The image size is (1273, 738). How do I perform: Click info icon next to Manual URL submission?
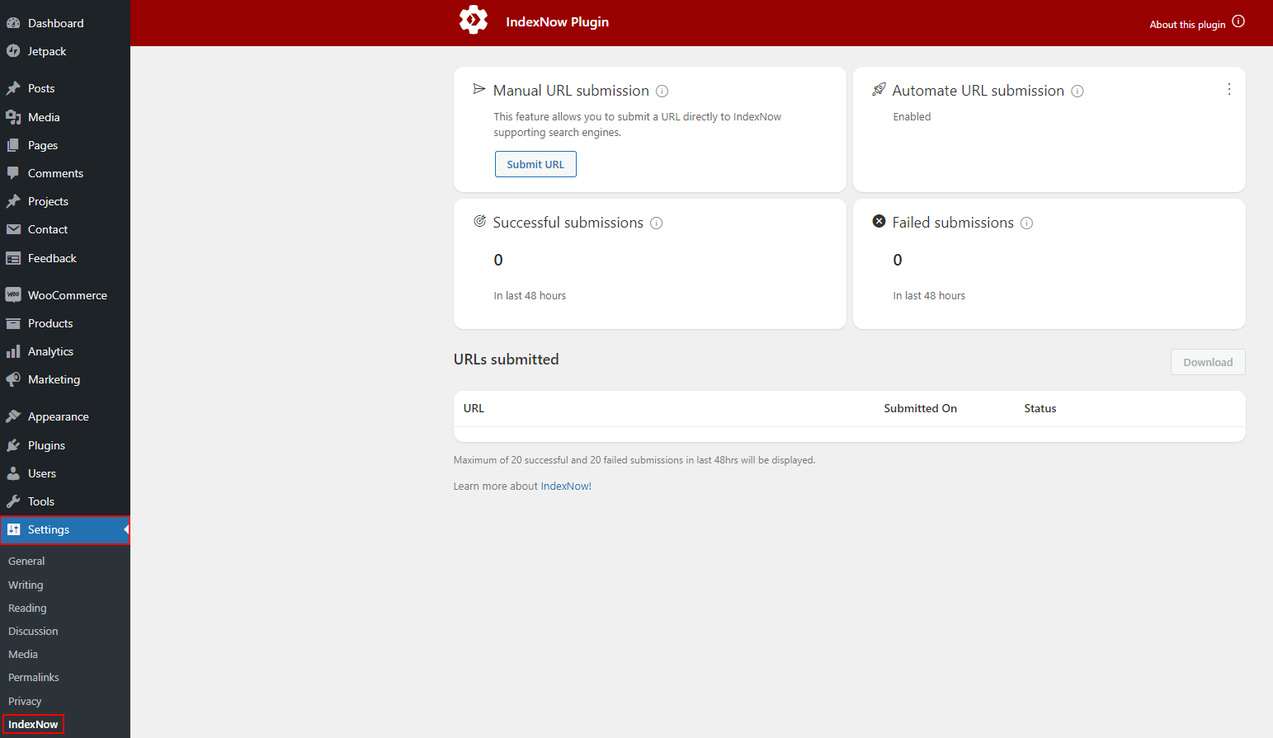[x=662, y=92]
